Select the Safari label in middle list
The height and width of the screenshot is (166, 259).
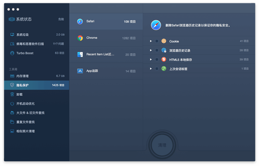click(90, 21)
